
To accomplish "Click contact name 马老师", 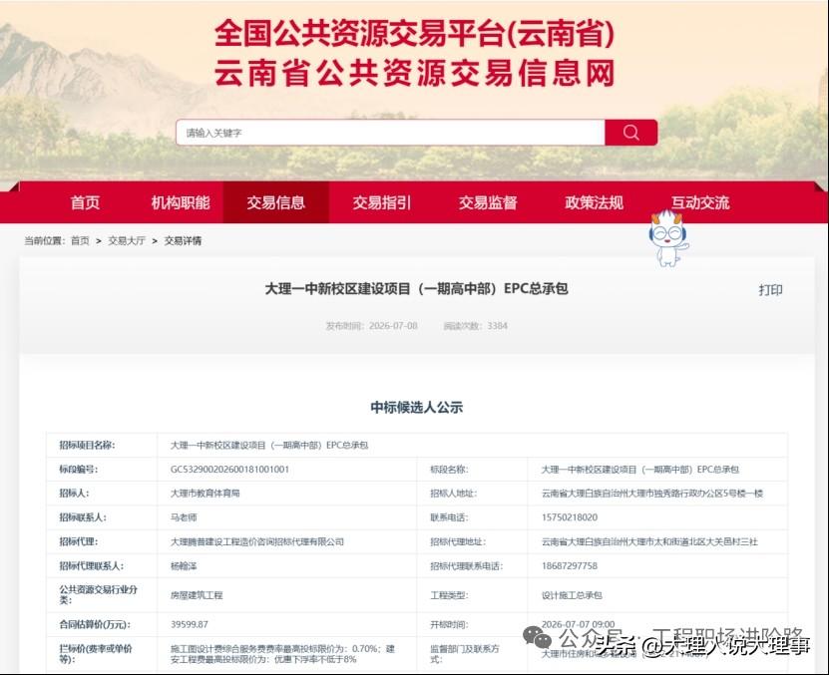I will pos(184,517).
